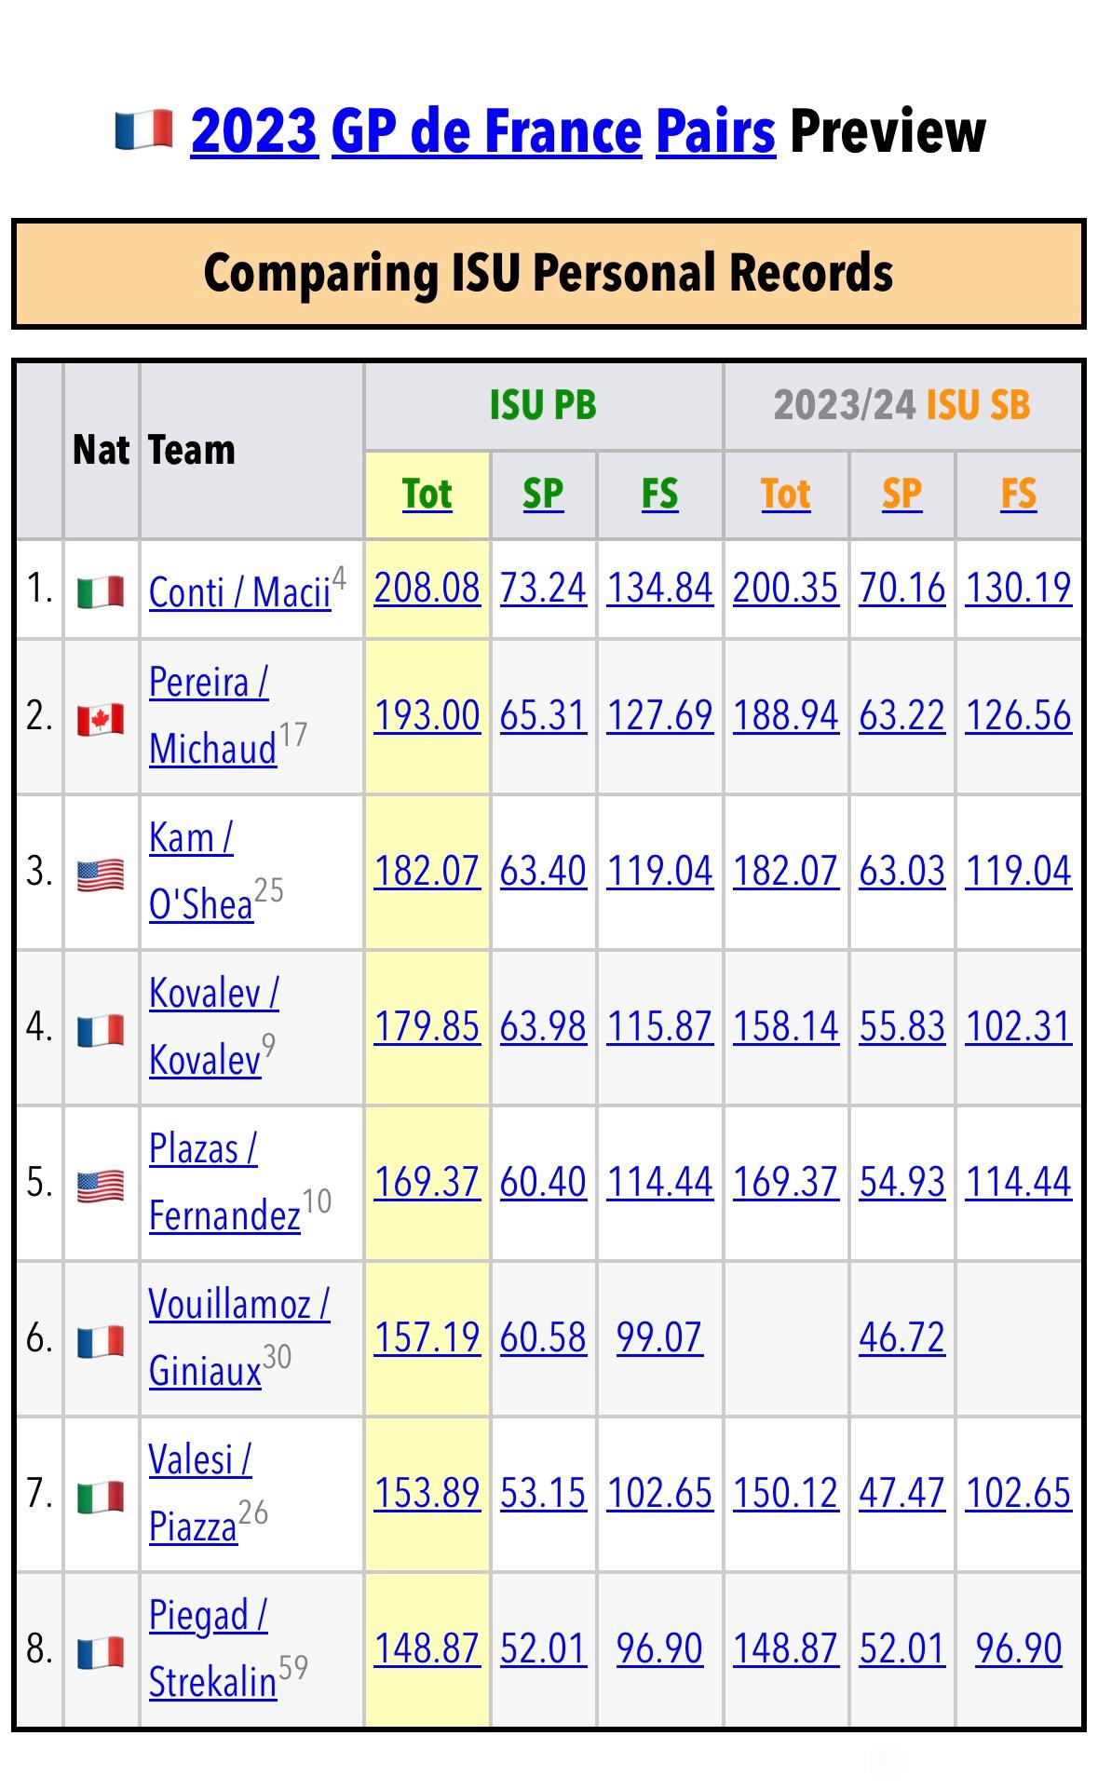Click the France flag in the Vouillamoz / Giniaux row
Image resolution: width=1098 pixels, height=1790 pixels.
tap(101, 1340)
